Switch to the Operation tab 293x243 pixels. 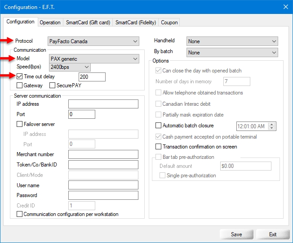click(x=50, y=22)
